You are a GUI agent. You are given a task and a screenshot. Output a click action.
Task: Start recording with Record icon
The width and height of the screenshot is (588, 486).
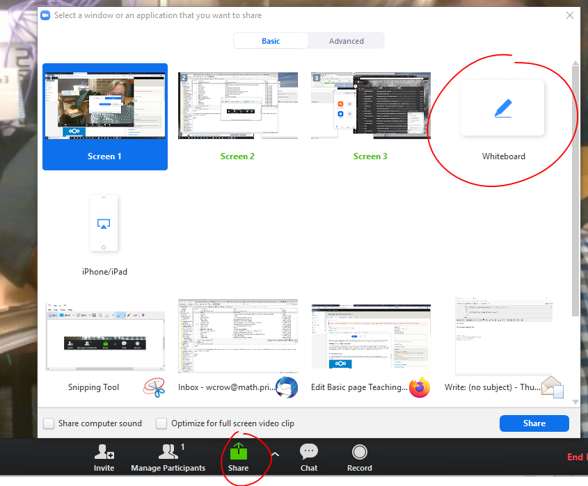[360, 453]
